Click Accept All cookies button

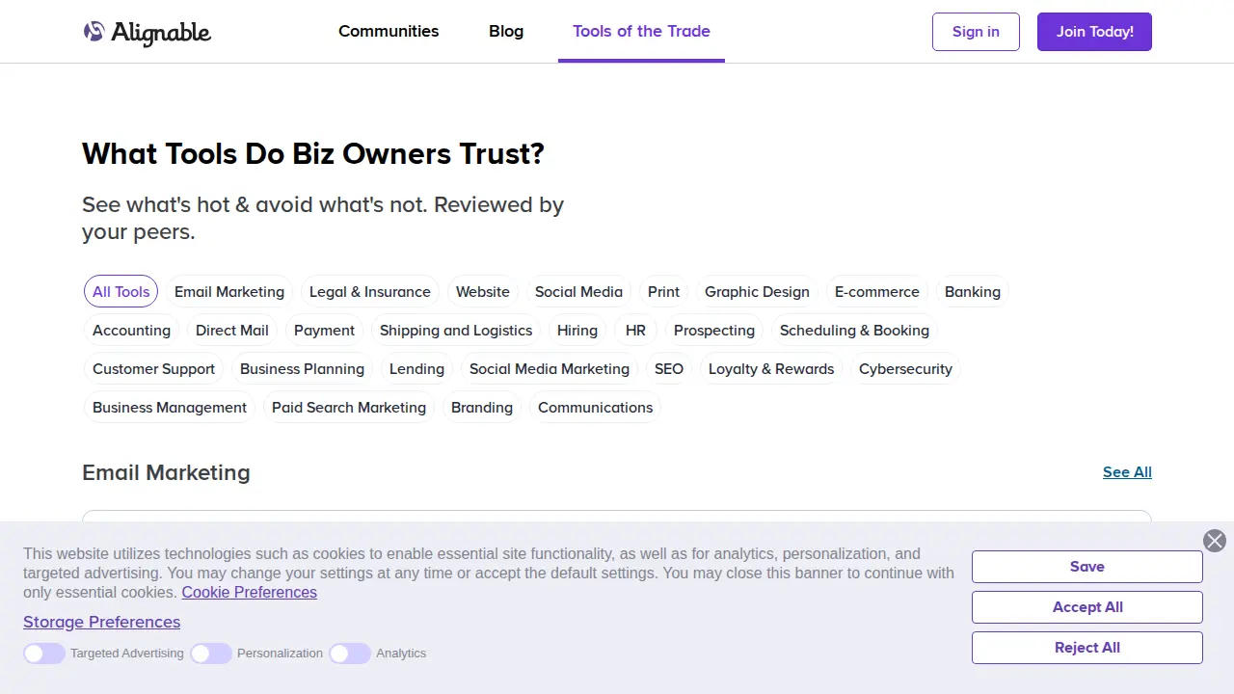(1087, 607)
